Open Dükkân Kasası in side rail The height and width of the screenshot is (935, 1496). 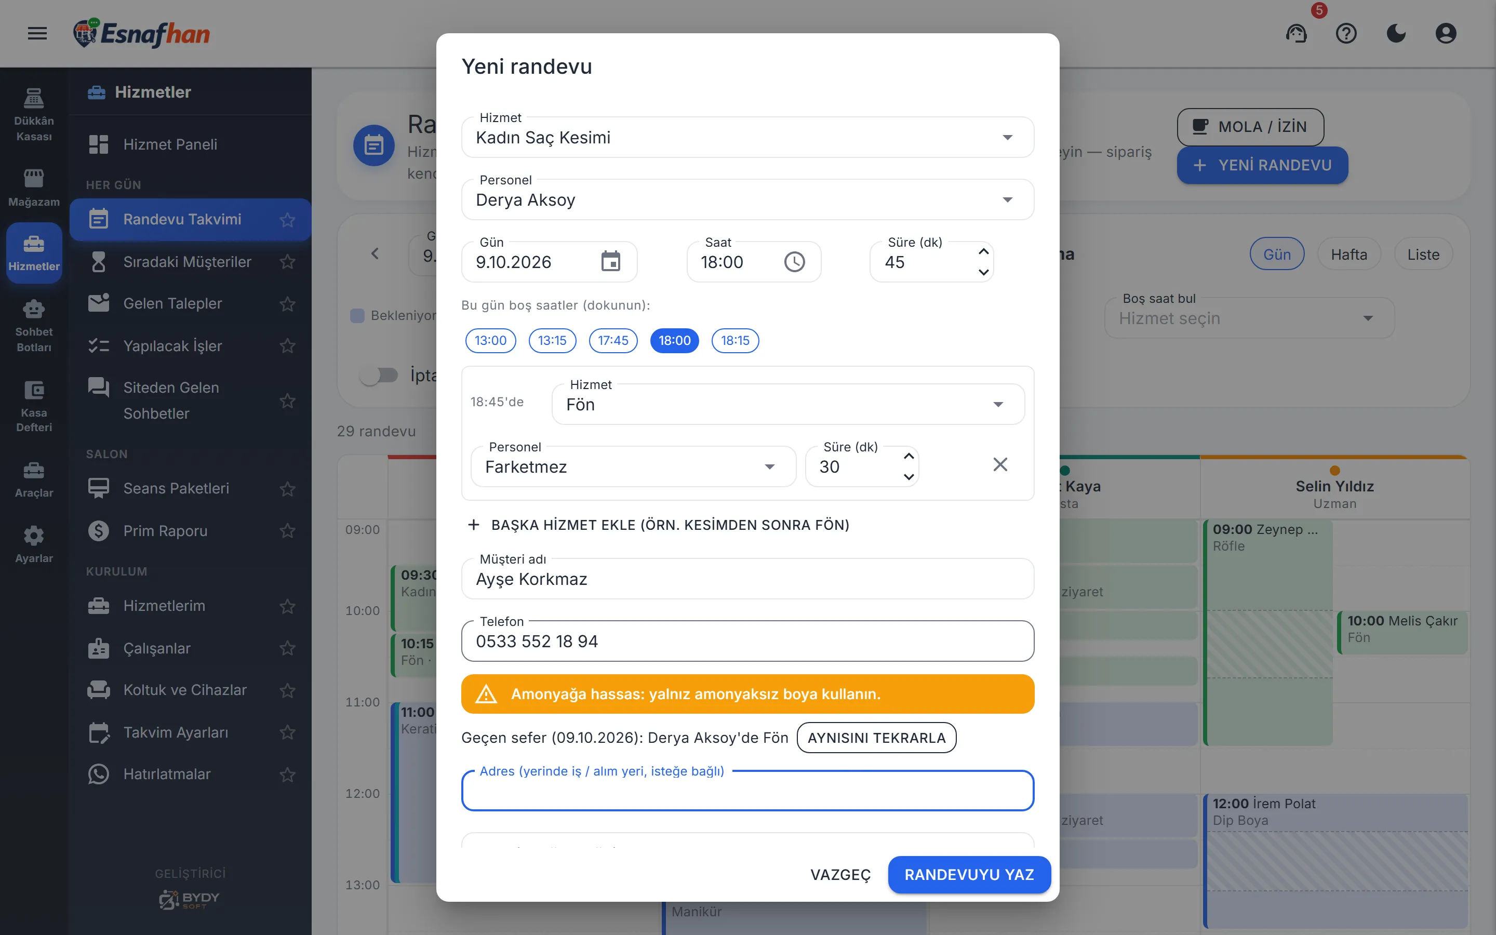pos(34,115)
